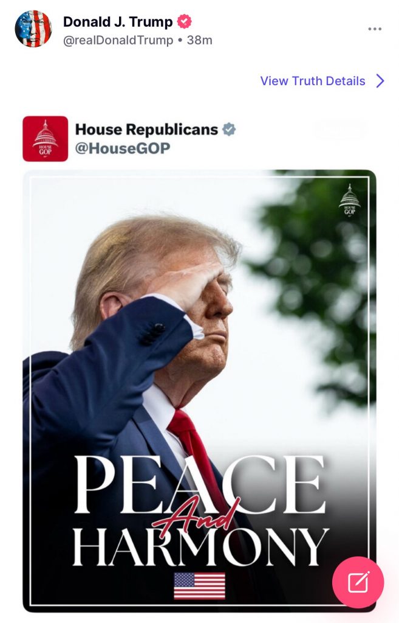Click the red verified badge beside Donald J. Trump
The image size is (399, 623).
click(x=184, y=21)
